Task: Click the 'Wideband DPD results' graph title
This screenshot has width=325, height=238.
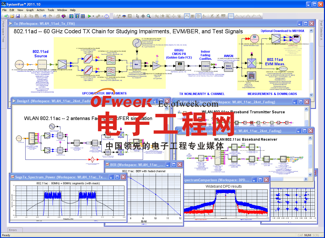Action: (224, 186)
